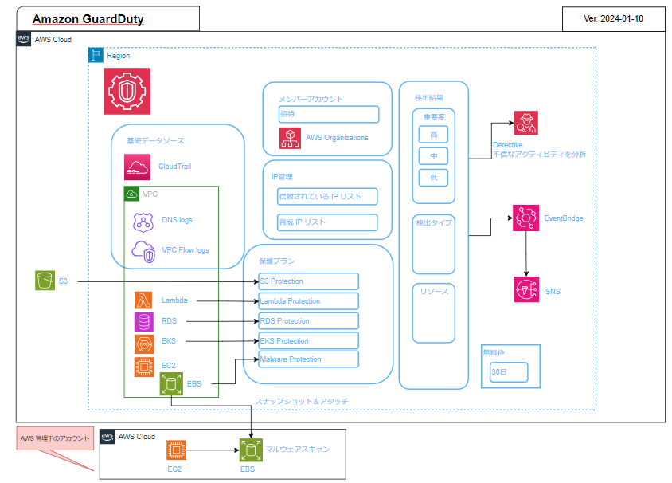Select the CloudTrail icon
This screenshot has width=672, height=483.
pyautogui.click(x=137, y=167)
